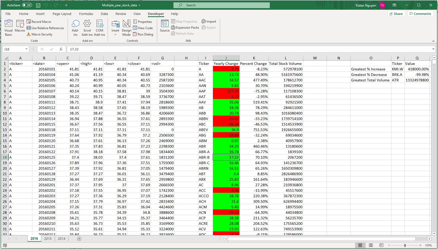Open Ribbon Display Options
The image size is (438, 249).
point(394,5)
